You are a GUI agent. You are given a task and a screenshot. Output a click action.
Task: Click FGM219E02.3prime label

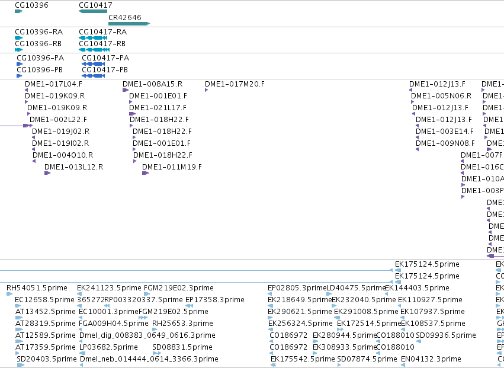pyautogui.click(x=179, y=288)
